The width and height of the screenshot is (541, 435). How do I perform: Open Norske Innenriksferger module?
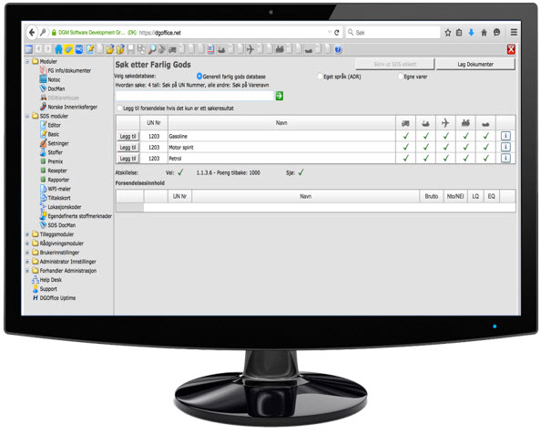click(73, 107)
